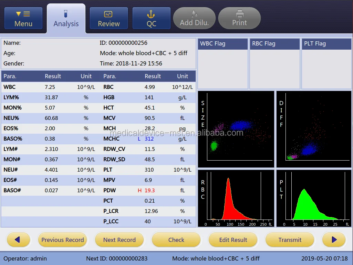This screenshot has height=265, width=353.
Task: Click the Add Dilu. droplet button
Action: [x=194, y=19]
